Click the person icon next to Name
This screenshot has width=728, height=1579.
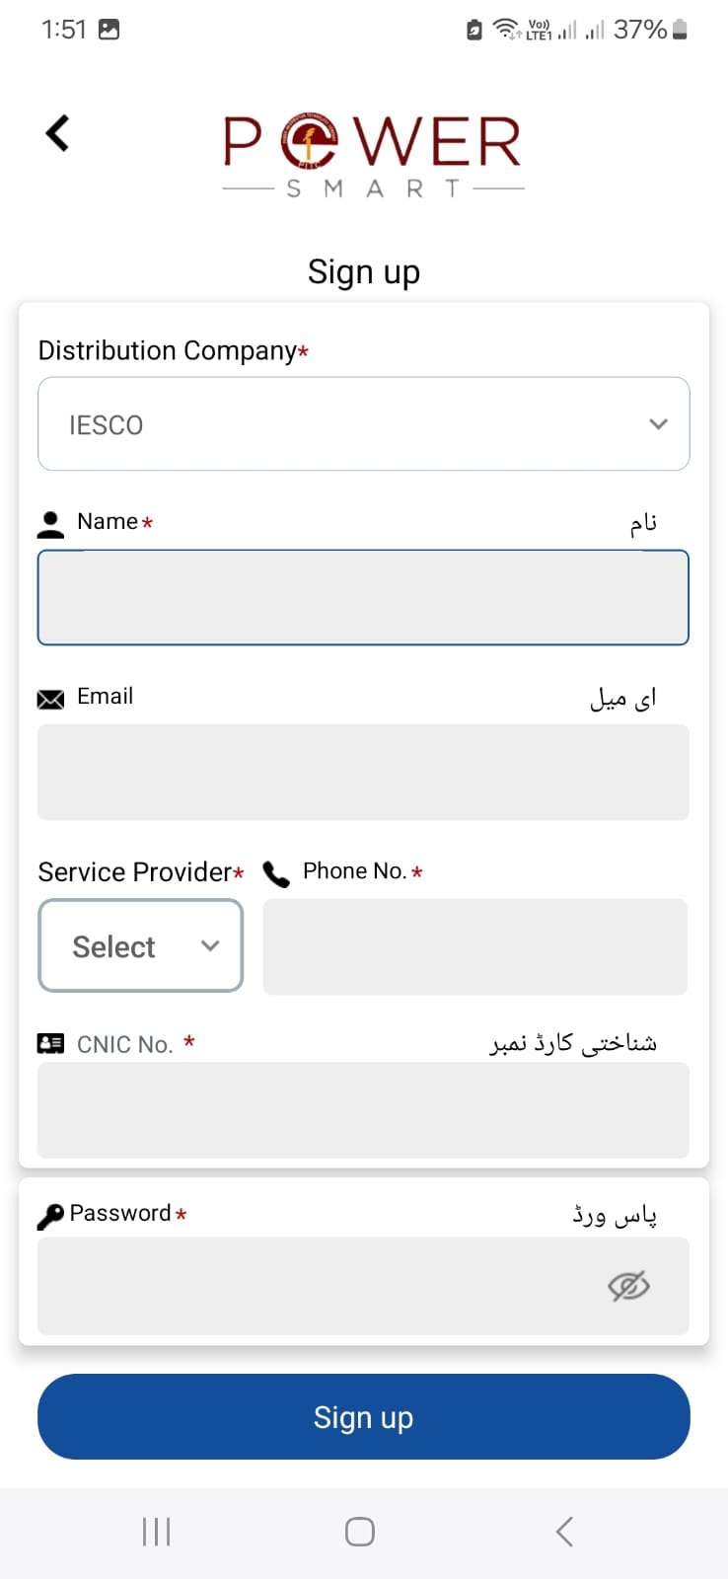[50, 524]
